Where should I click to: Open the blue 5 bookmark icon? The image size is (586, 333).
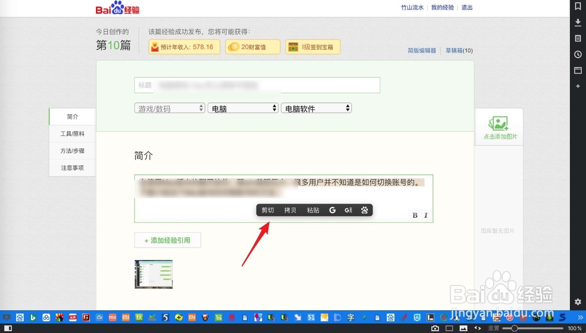(166, 318)
